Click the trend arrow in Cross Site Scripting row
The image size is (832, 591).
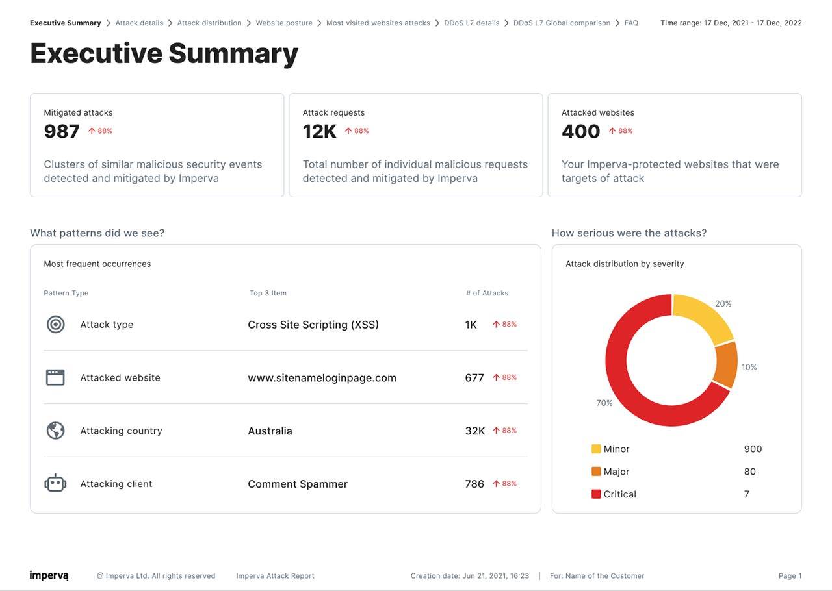tap(496, 325)
